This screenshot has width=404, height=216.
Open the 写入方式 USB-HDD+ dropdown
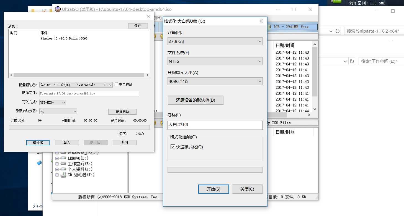click(53, 102)
